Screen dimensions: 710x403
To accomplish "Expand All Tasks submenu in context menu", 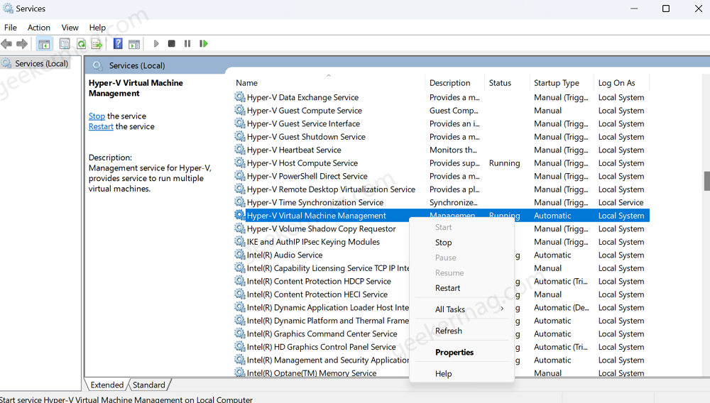I will 462,309.
